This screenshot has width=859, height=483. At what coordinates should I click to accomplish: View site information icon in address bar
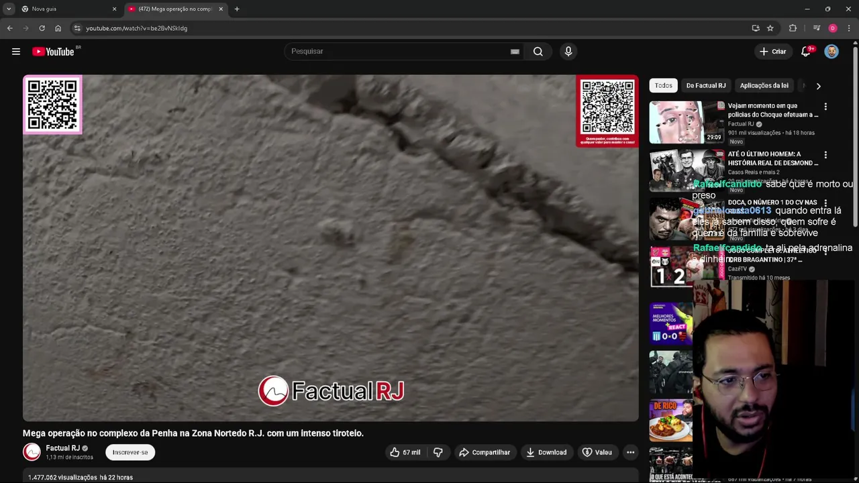click(x=77, y=28)
